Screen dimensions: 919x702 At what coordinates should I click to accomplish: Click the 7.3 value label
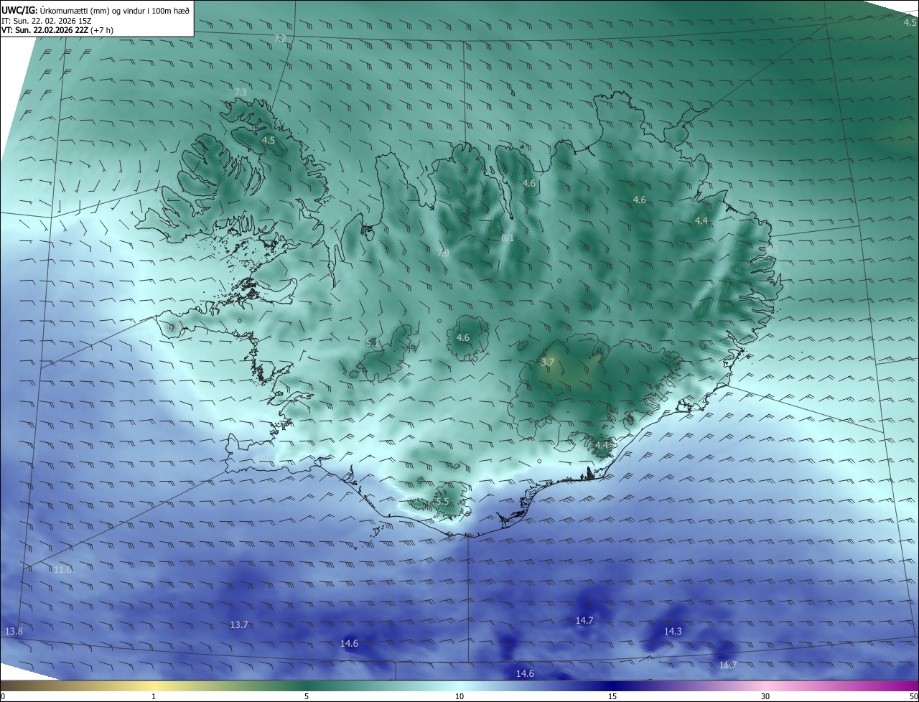(x=241, y=92)
